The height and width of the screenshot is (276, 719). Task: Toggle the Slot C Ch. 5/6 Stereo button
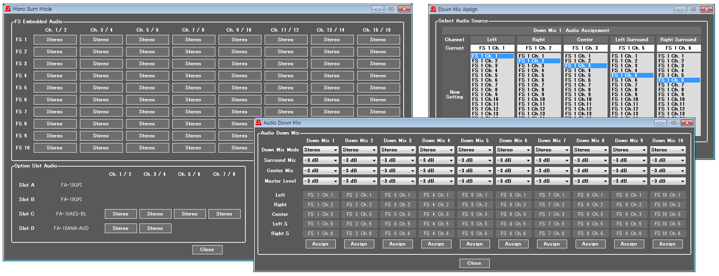click(190, 214)
